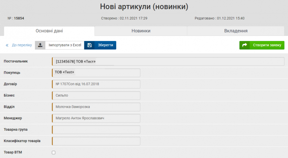This screenshot has width=288, height=158.
Task: Click the floppy disk save icon
Action: point(89,45)
